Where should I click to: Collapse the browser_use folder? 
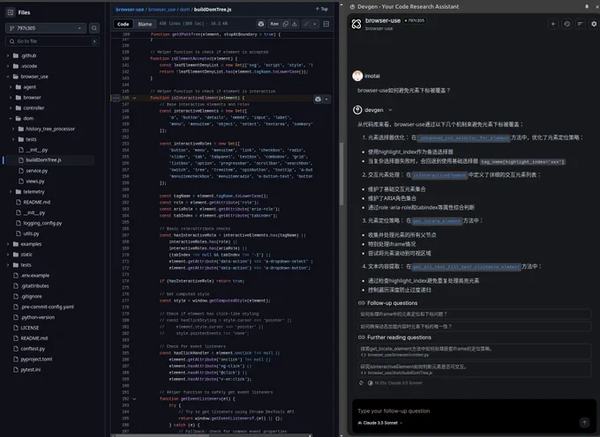(x=8, y=77)
